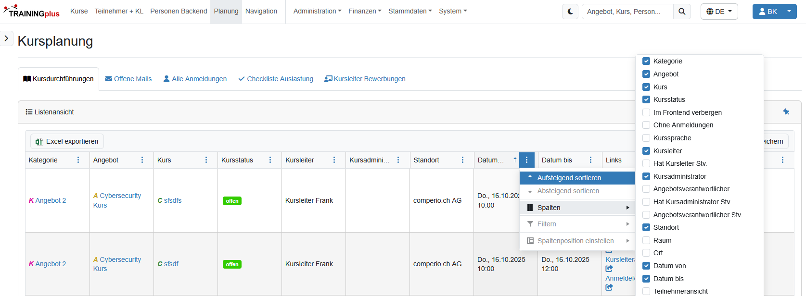Click the pin icon in Listenansicht header

(x=786, y=111)
